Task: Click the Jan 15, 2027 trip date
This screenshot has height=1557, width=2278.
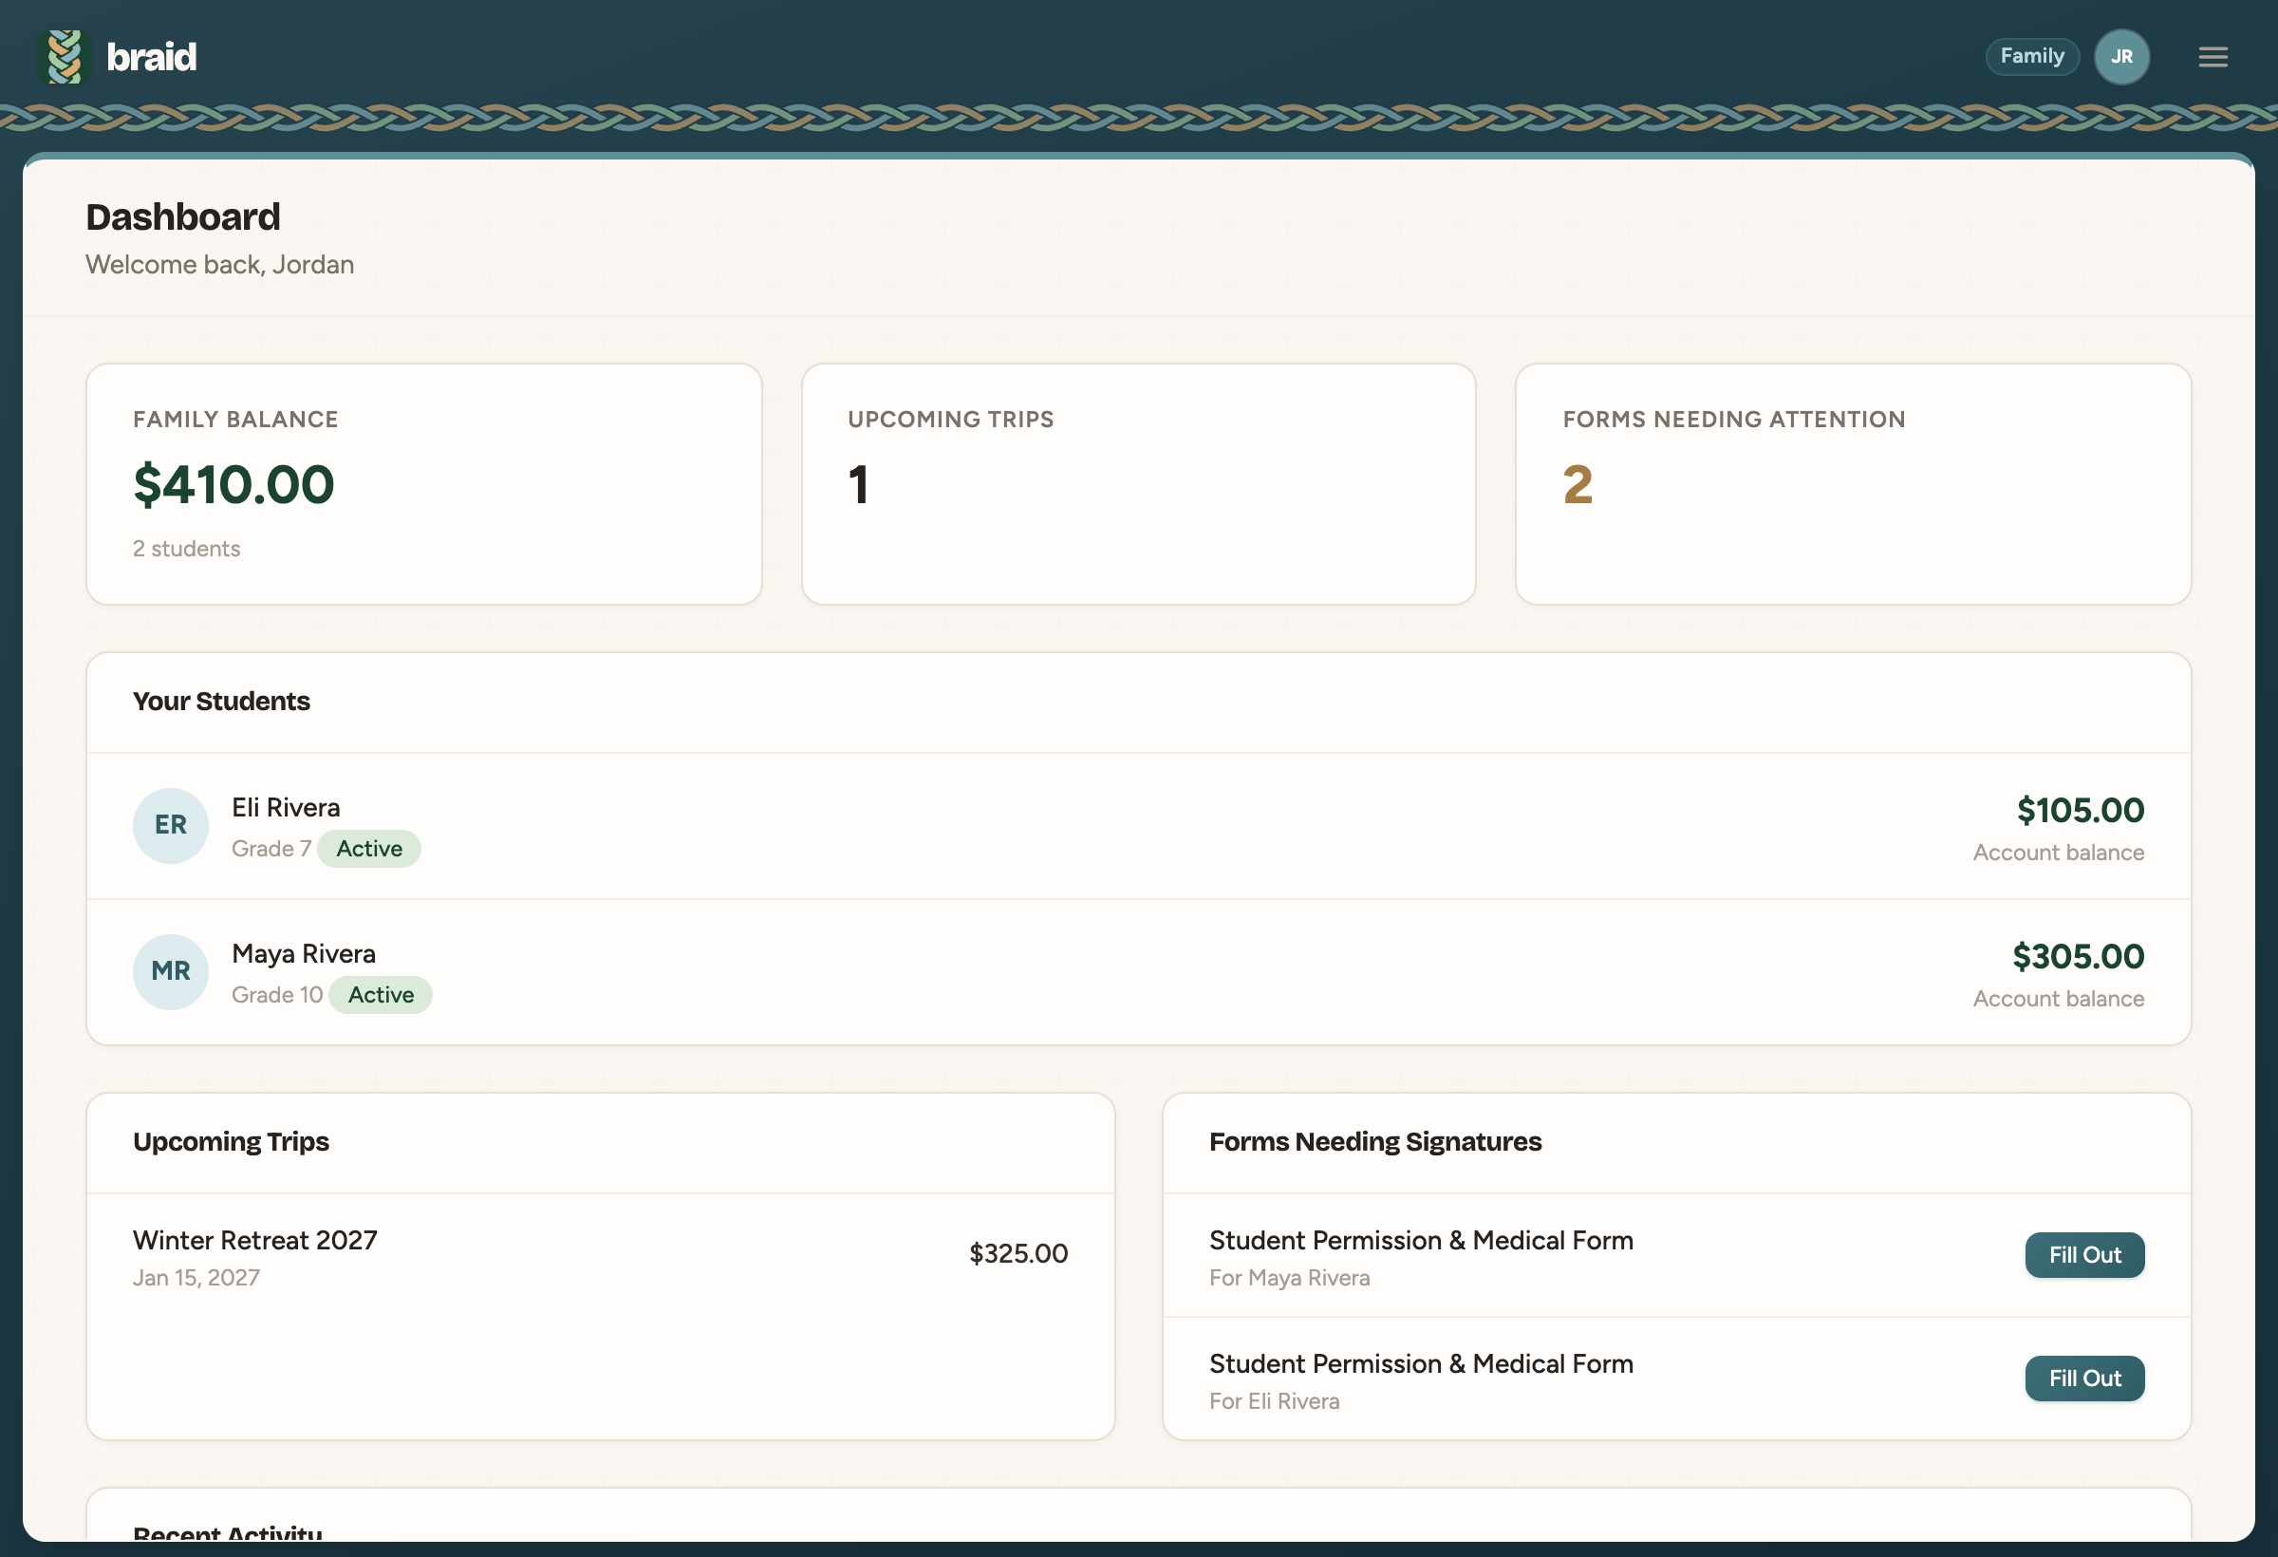Action: [196, 1278]
